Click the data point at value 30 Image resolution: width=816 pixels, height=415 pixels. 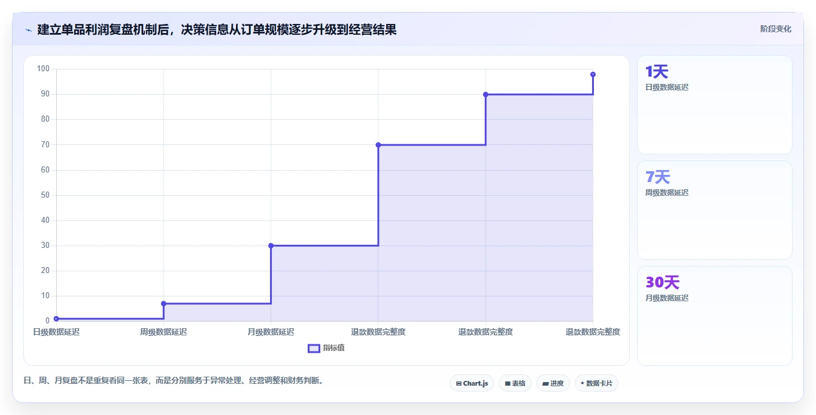[x=271, y=246]
